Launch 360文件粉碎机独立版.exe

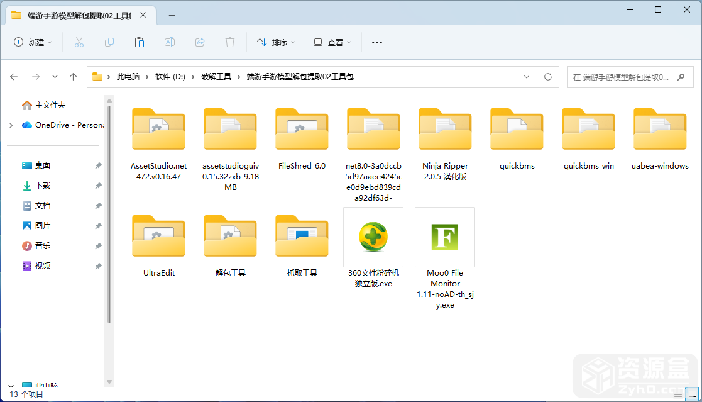pos(373,238)
